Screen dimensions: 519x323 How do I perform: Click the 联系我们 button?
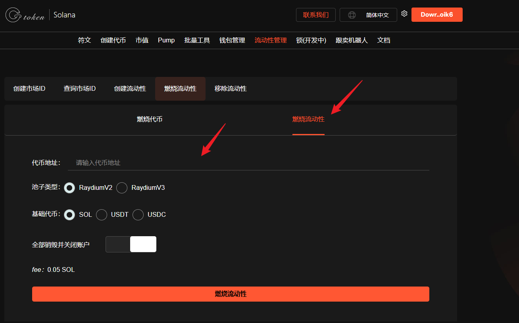coord(315,15)
